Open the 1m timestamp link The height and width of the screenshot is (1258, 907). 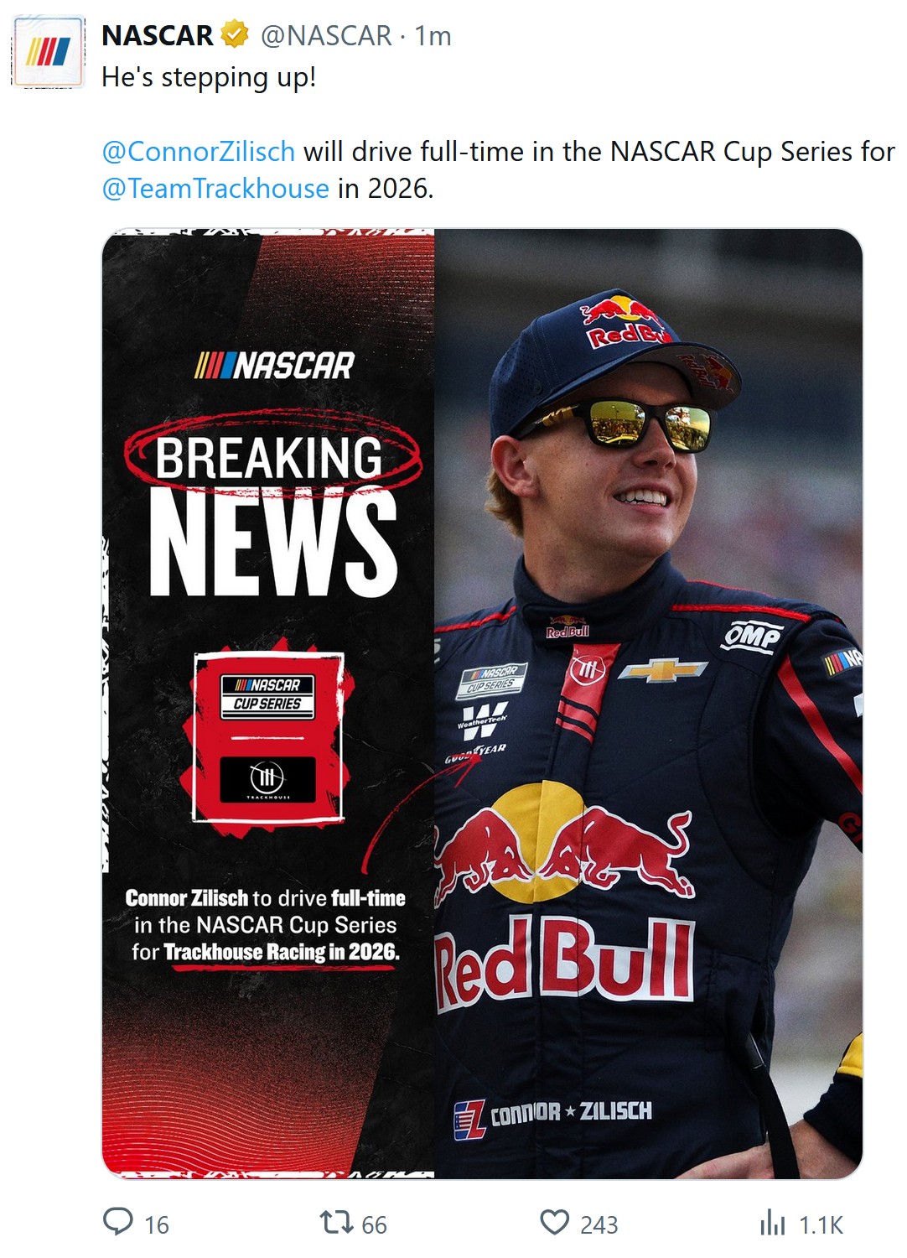(433, 35)
